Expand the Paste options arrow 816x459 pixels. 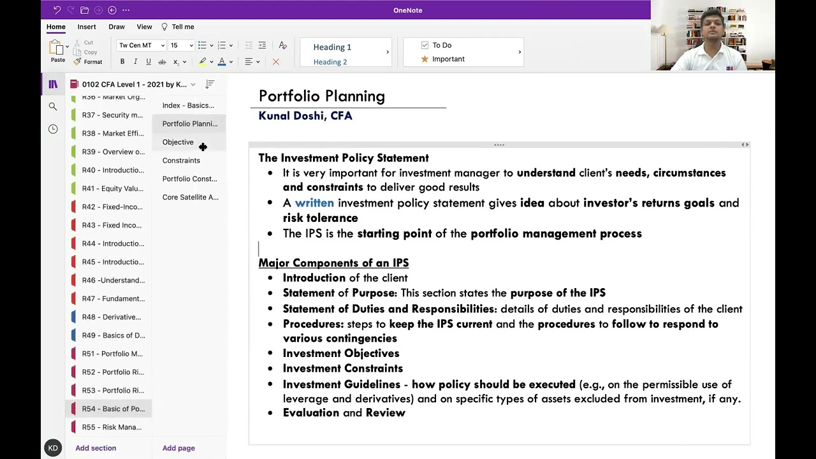[67, 47]
